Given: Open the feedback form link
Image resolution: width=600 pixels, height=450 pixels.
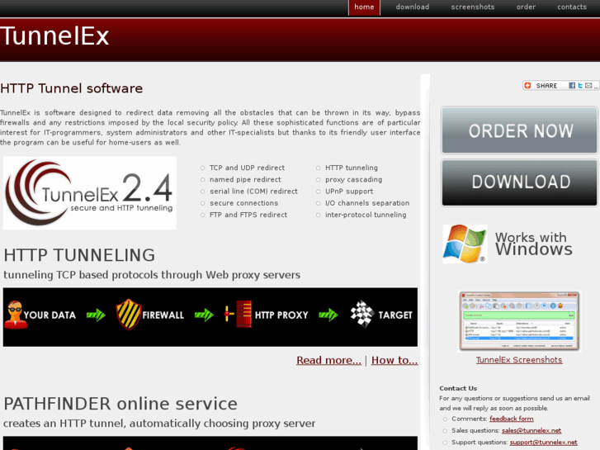Looking at the screenshot, I should click(x=511, y=419).
